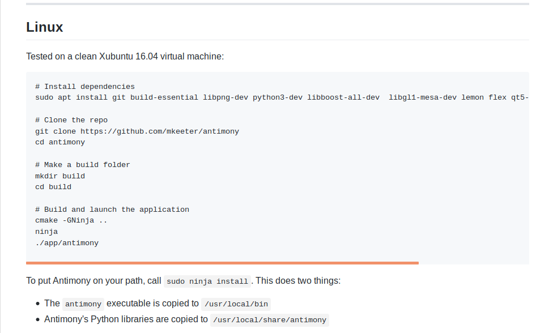
Task: Click the Linux section heading
Action: point(44,27)
